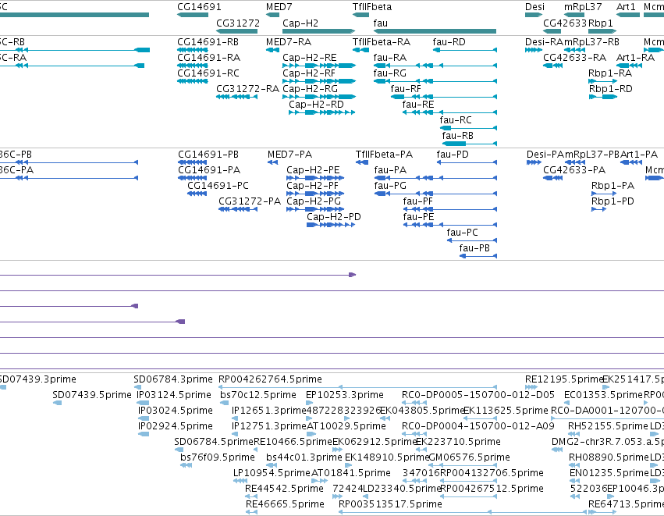Click the CG31272 gene label
The width and height of the screenshot is (664, 516).
(x=238, y=23)
